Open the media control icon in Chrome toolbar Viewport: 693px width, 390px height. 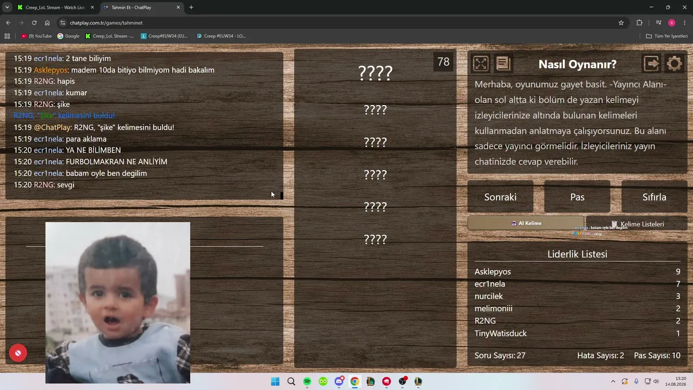[658, 23]
